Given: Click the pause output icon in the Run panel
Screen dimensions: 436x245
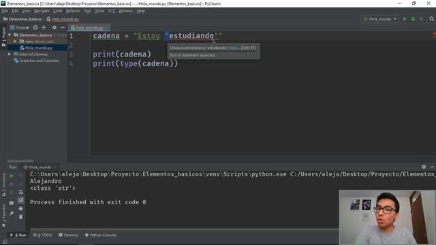Looking at the screenshot, I should click(12, 192).
